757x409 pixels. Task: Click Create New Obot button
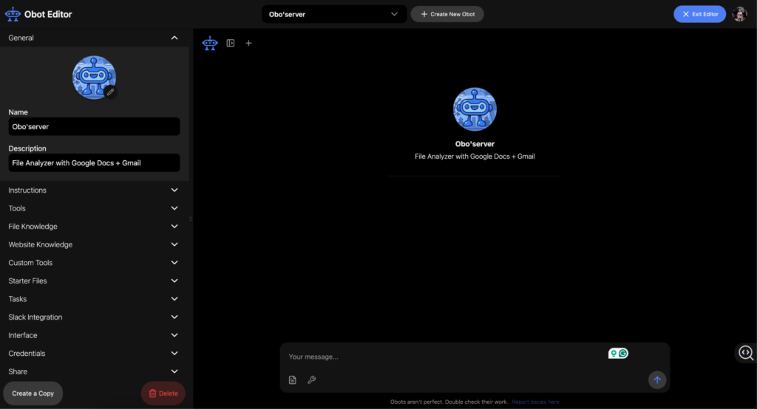click(x=447, y=14)
